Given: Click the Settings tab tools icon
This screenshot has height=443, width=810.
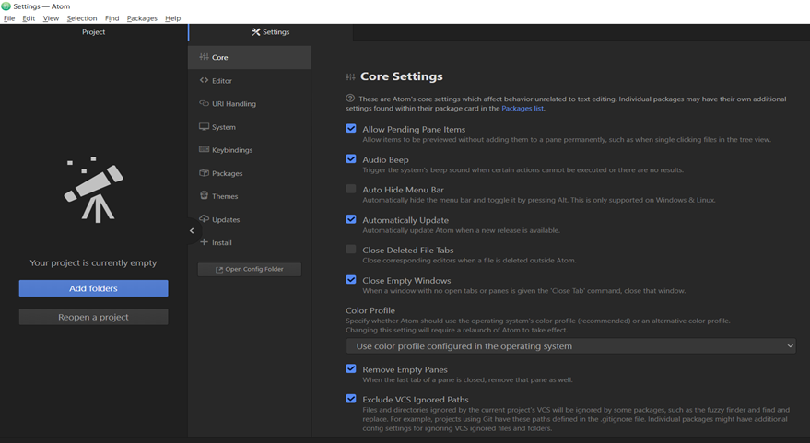Looking at the screenshot, I should (x=255, y=32).
